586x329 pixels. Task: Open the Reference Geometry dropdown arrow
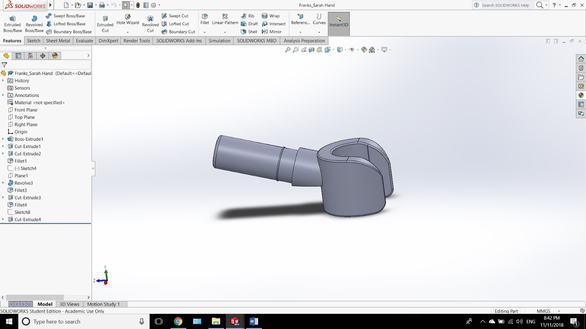pyautogui.click(x=300, y=32)
